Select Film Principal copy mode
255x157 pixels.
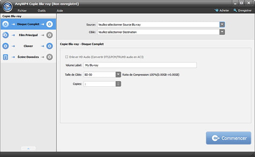[28, 35]
